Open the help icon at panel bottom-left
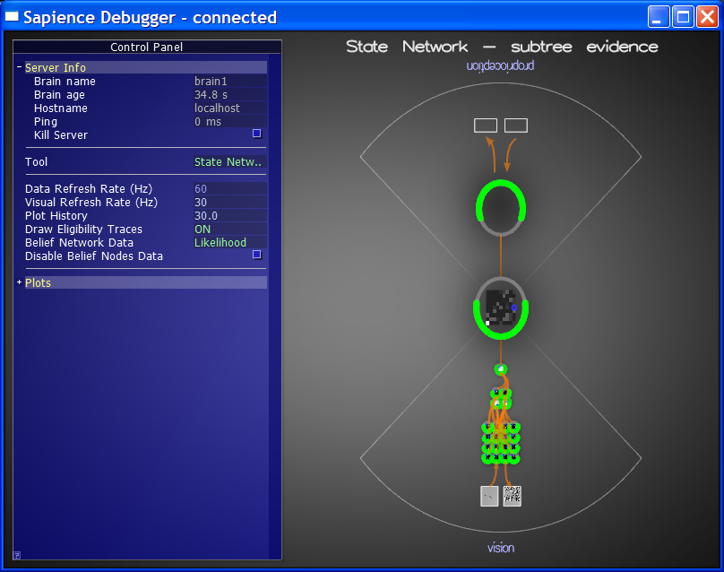 point(16,555)
